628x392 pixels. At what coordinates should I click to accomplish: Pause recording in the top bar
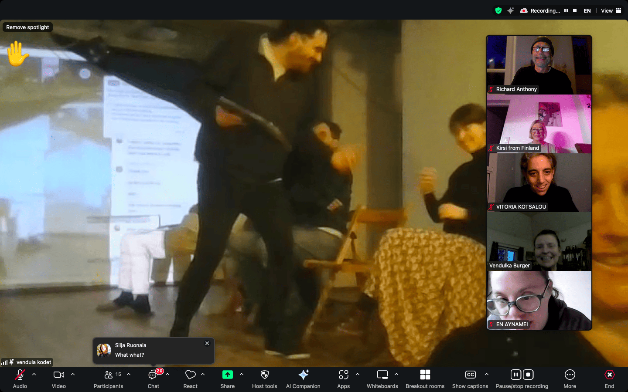coord(566,10)
